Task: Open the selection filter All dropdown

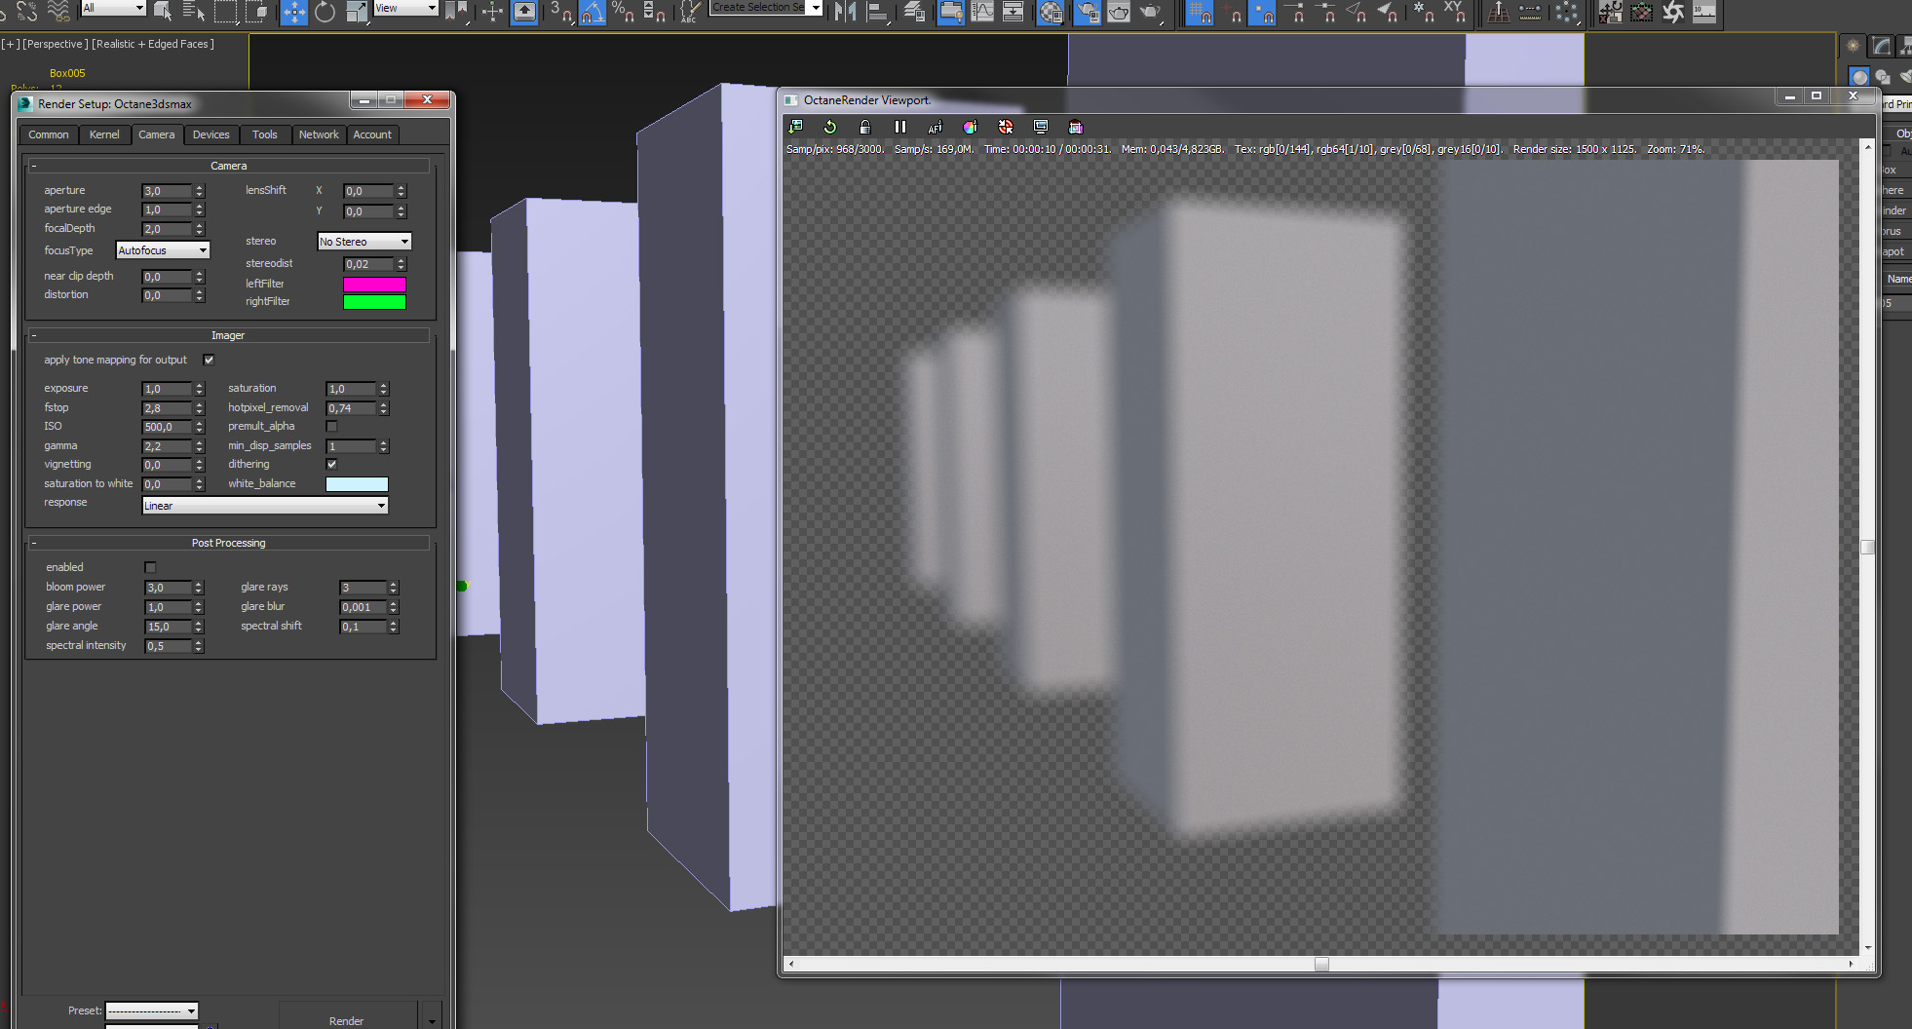Action: [x=113, y=8]
